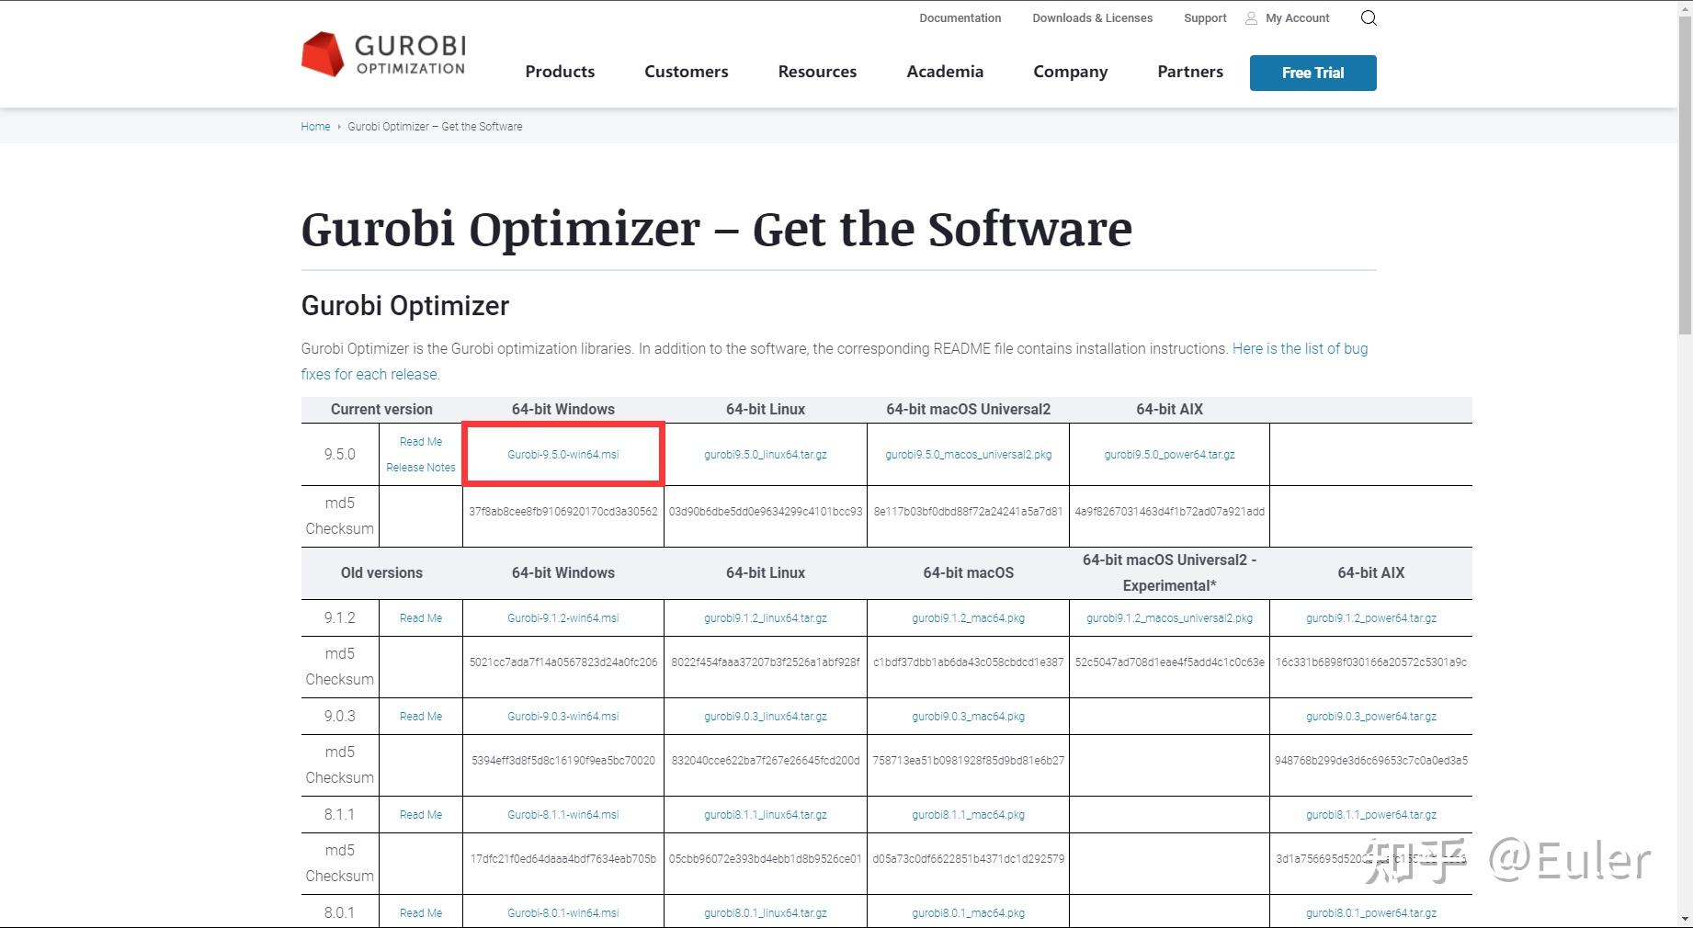Click the My Account user icon
The width and height of the screenshot is (1693, 928).
pyautogui.click(x=1251, y=18)
